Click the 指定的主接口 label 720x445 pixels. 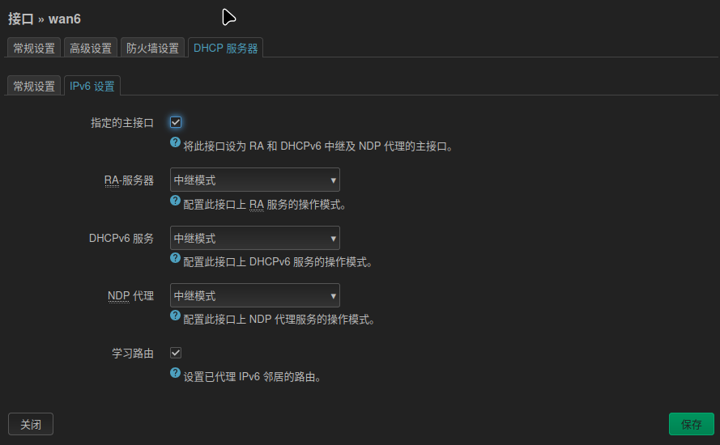click(x=122, y=123)
